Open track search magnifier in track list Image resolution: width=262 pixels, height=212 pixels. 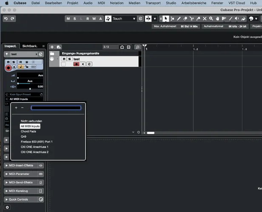click(137, 47)
